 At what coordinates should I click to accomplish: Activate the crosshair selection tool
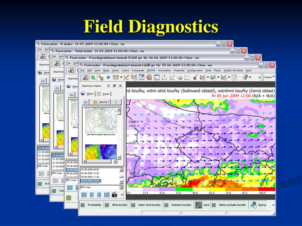101,77
